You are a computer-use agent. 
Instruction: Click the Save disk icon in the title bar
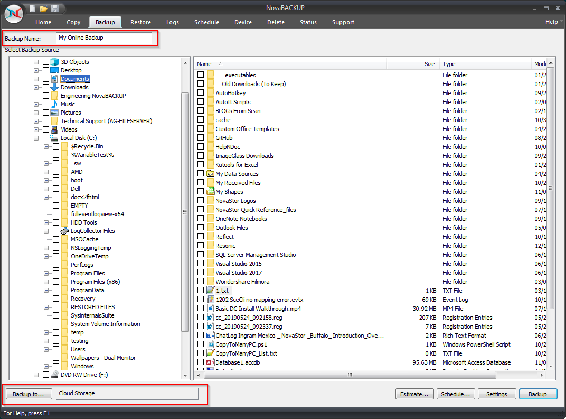pyautogui.click(x=55, y=8)
